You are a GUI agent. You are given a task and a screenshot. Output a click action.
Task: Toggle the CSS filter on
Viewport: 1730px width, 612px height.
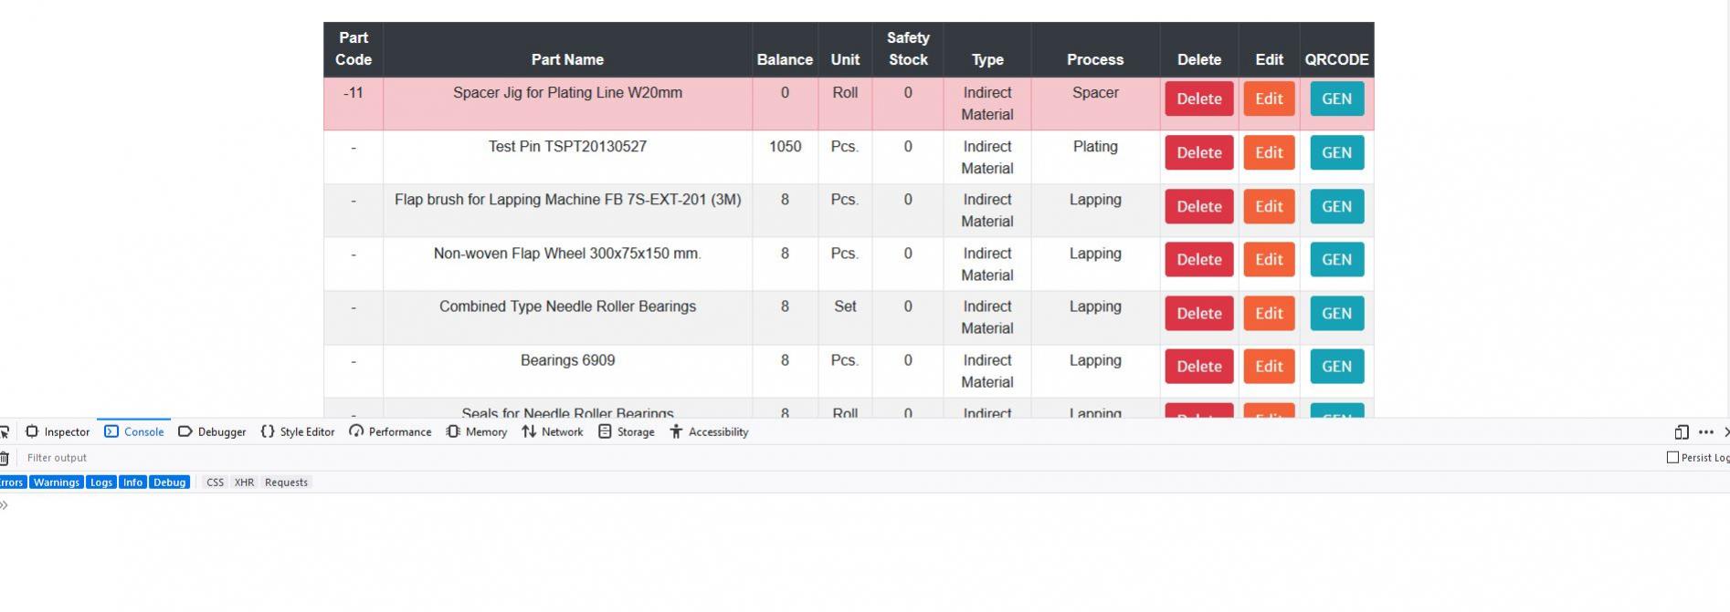[x=215, y=482]
